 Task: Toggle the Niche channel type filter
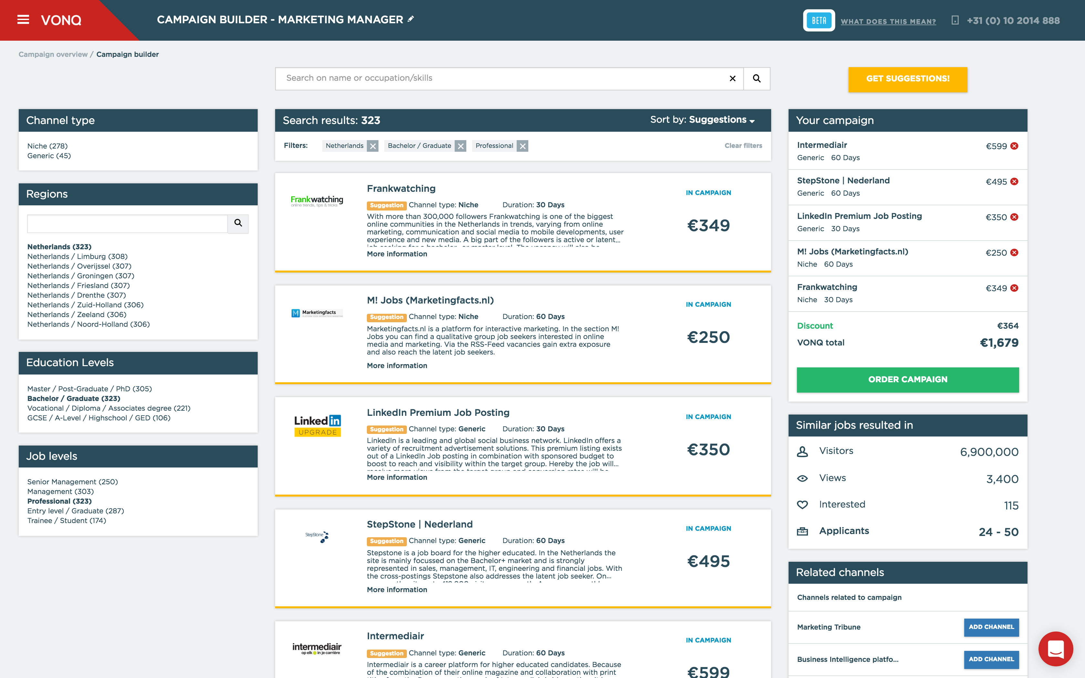pos(47,146)
